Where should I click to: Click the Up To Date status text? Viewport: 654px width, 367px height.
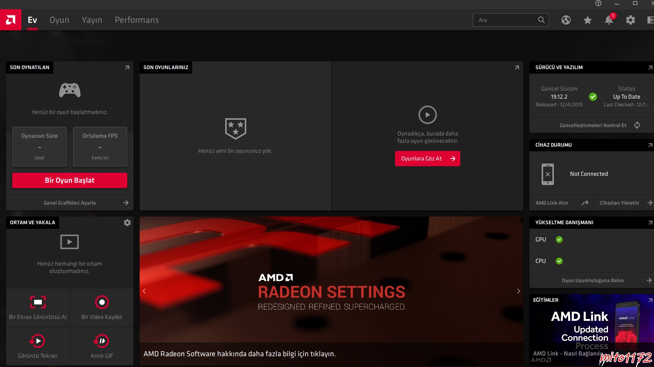626,97
